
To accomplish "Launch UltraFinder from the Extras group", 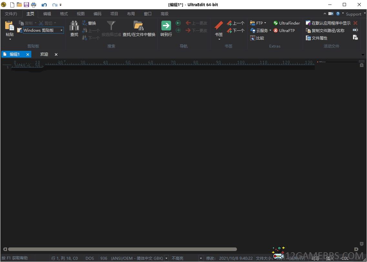I will [286, 23].
